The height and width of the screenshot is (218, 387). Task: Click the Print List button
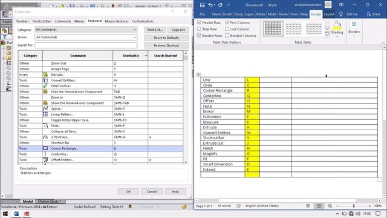pos(155,30)
